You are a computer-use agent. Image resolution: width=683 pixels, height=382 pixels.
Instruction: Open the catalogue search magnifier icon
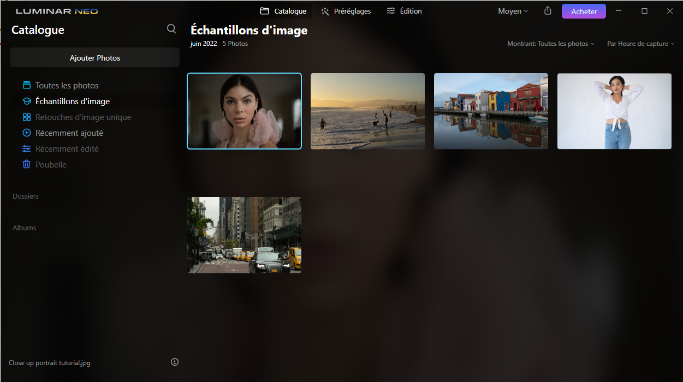[171, 29]
